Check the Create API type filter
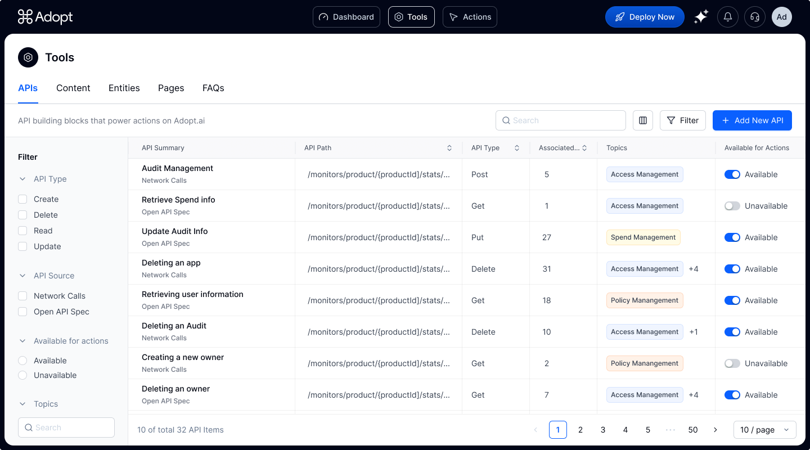The height and width of the screenshot is (450, 810). 22,199
